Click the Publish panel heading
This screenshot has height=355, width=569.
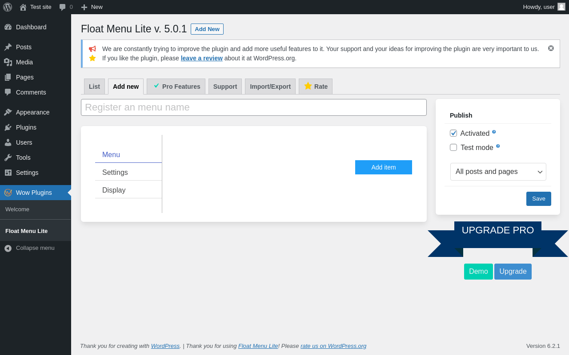(461, 115)
